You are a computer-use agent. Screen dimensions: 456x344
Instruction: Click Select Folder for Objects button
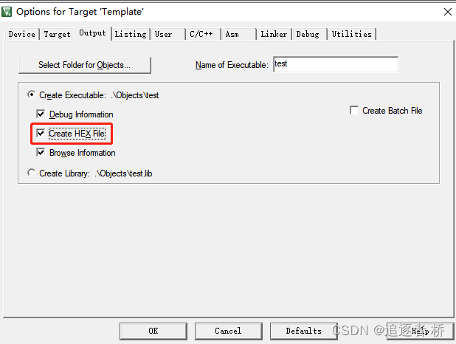[85, 65]
